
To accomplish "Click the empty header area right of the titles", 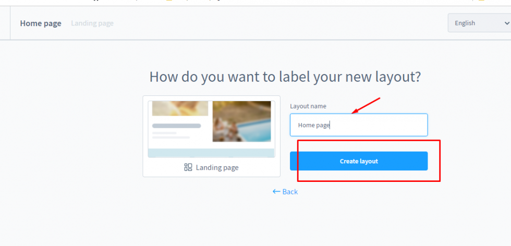I will (282, 23).
